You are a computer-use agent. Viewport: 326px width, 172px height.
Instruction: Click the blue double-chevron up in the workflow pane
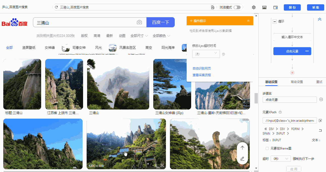(319, 19)
